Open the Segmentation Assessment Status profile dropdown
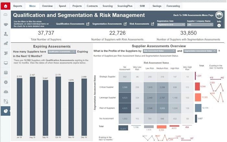 click(200, 51)
